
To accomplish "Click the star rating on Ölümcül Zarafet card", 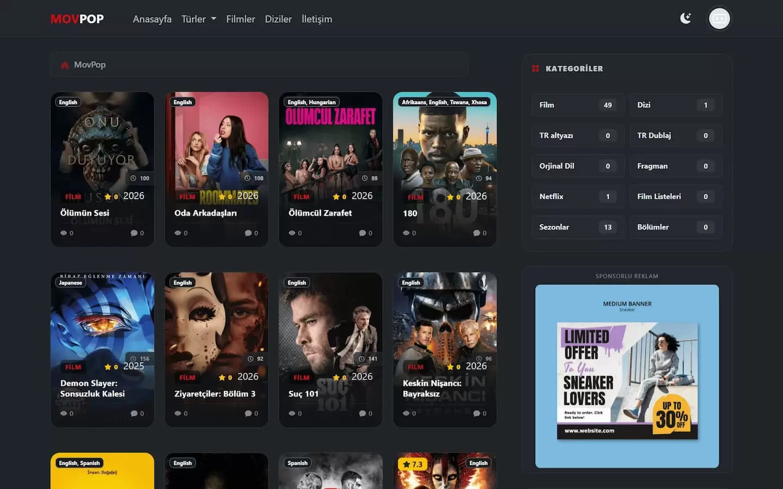I will pos(336,196).
